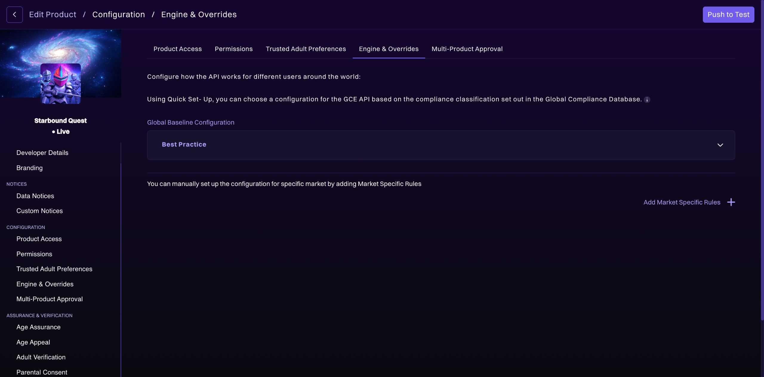Expand the Best Practice dropdown chevron
Viewport: 764px width, 377px height.
[x=720, y=145]
